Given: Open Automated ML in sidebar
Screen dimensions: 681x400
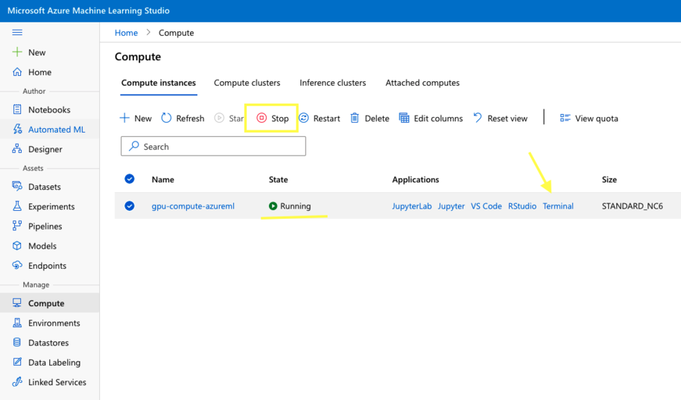Looking at the screenshot, I should (57, 130).
